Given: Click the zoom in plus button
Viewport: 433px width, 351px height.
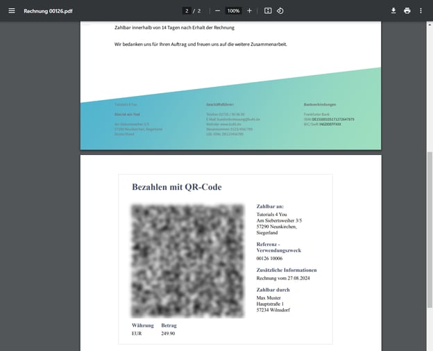Looking at the screenshot, I should point(249,10).
